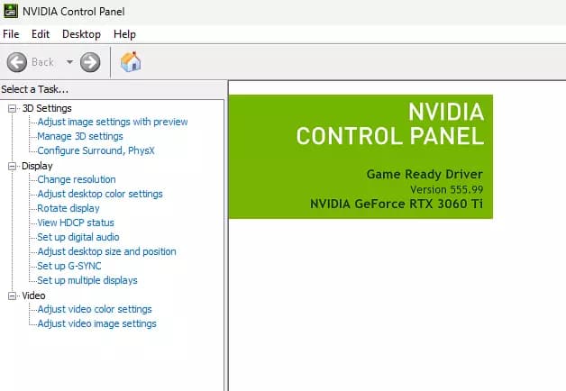566x391 pixels.
Task: Select the 3D Settings category label
Action: click(x=47, y=108)
